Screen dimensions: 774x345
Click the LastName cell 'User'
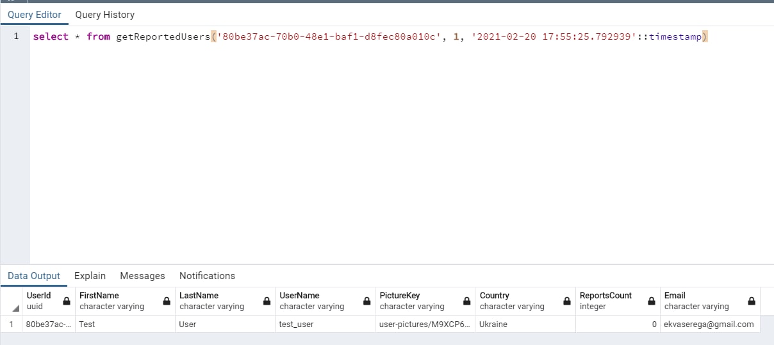coord(225,324)
